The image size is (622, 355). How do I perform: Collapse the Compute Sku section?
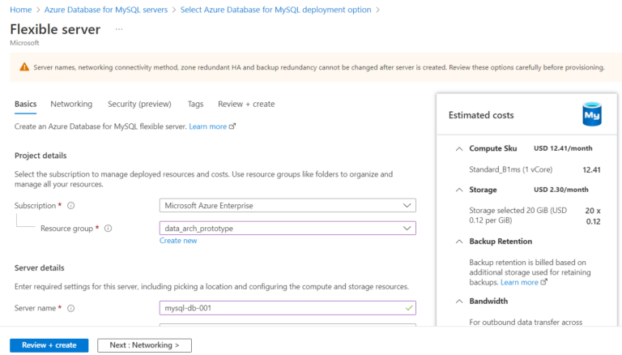click(x=459, y=149)
